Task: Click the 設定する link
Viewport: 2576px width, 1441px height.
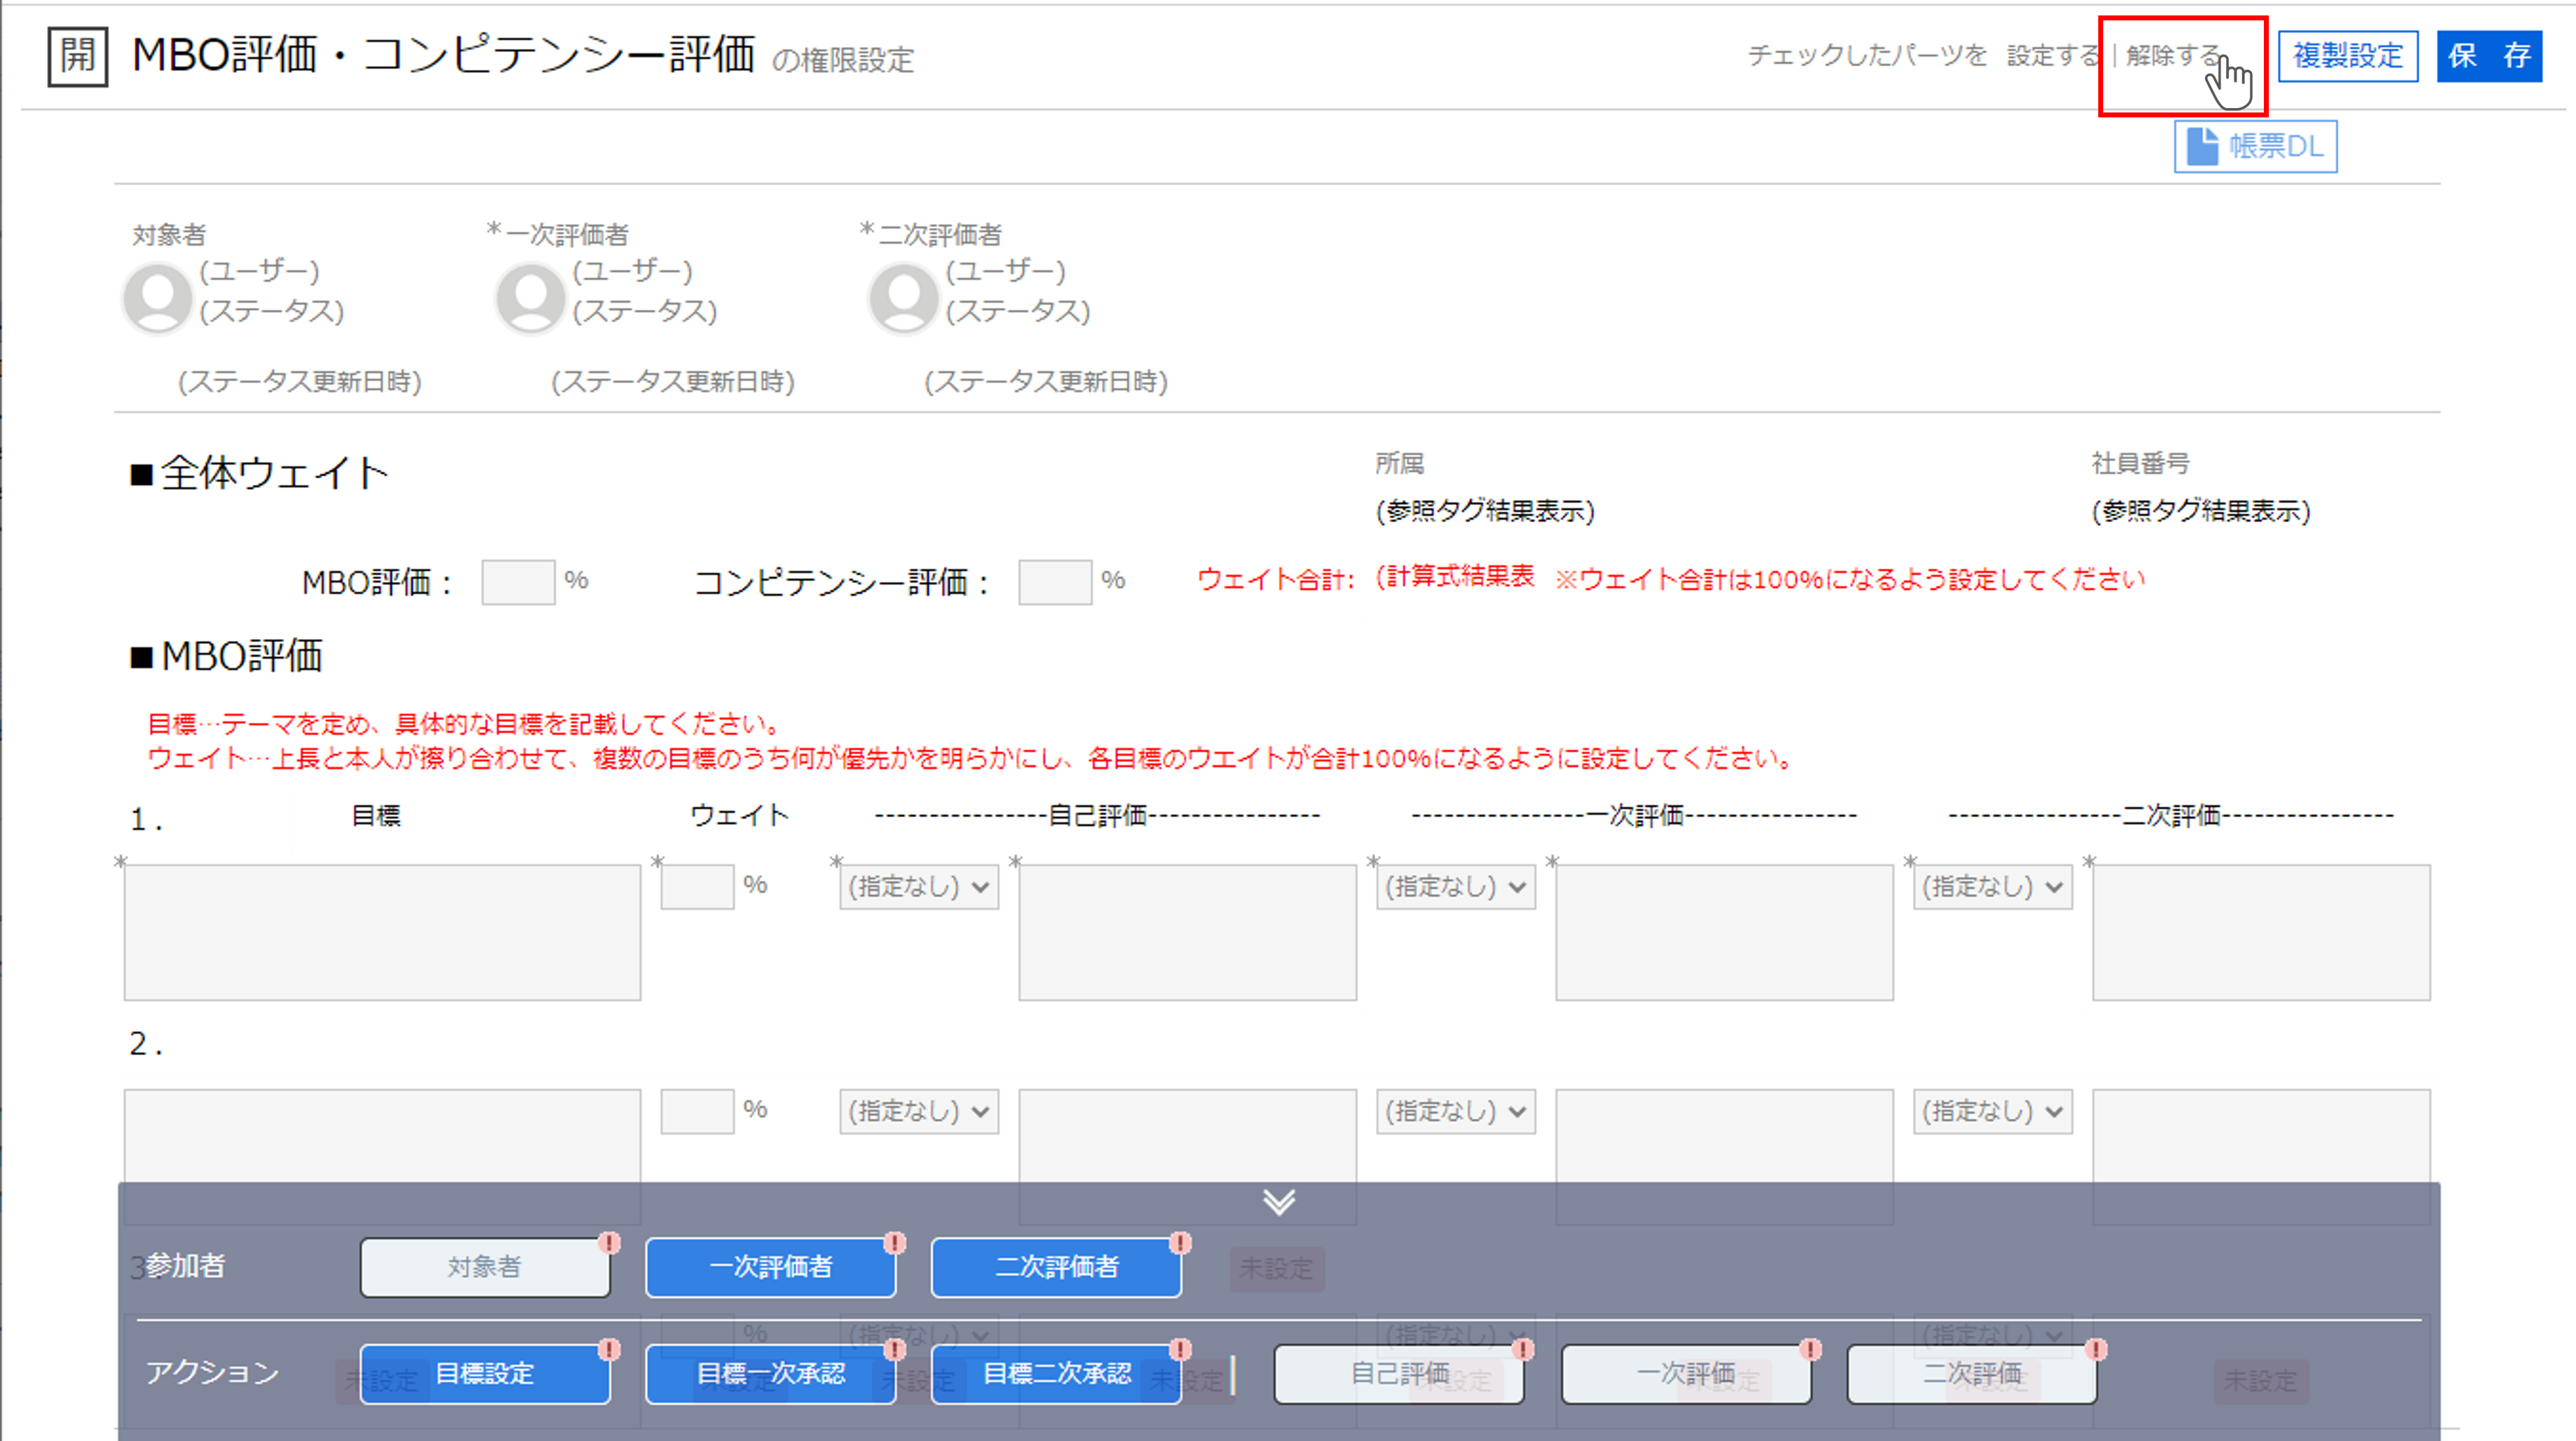Action: click(x=2052, y=56)
